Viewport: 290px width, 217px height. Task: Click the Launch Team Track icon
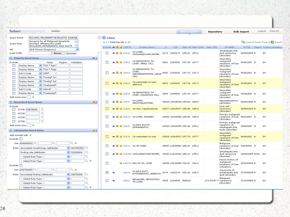243,42
